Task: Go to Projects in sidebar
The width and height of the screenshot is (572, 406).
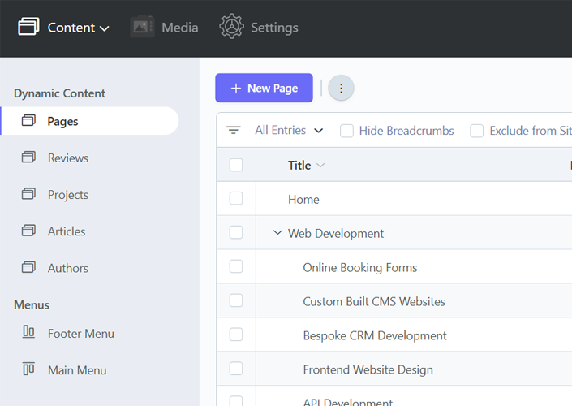Action: pyautogui.click(x=68, y=195)
